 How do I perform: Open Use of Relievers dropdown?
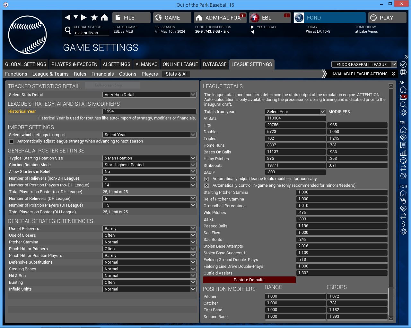149,229
